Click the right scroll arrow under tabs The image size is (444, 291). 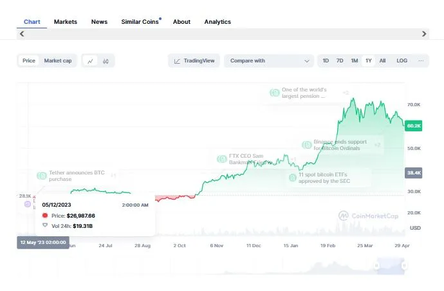pyautogui.click(x=424, y=33)
